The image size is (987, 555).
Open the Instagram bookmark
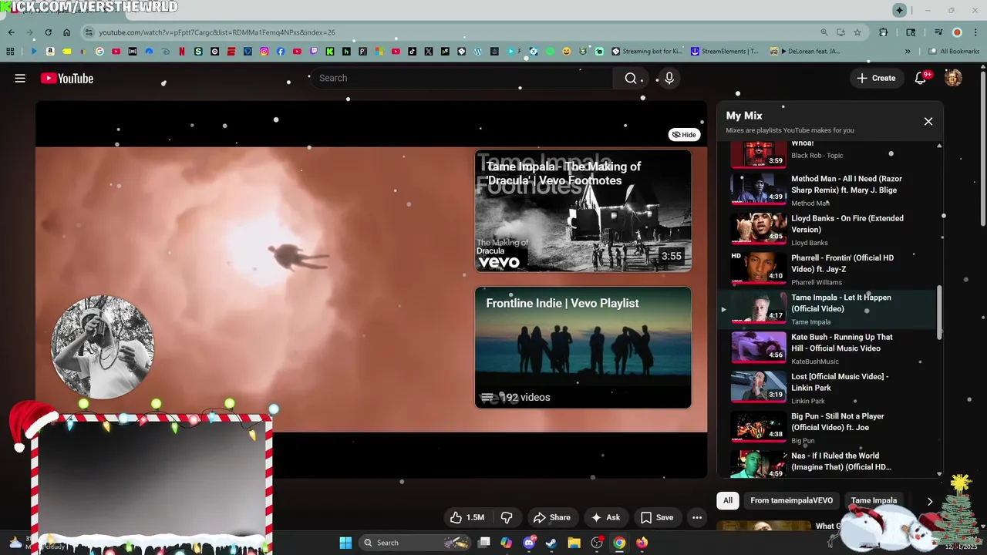(264, 51)
